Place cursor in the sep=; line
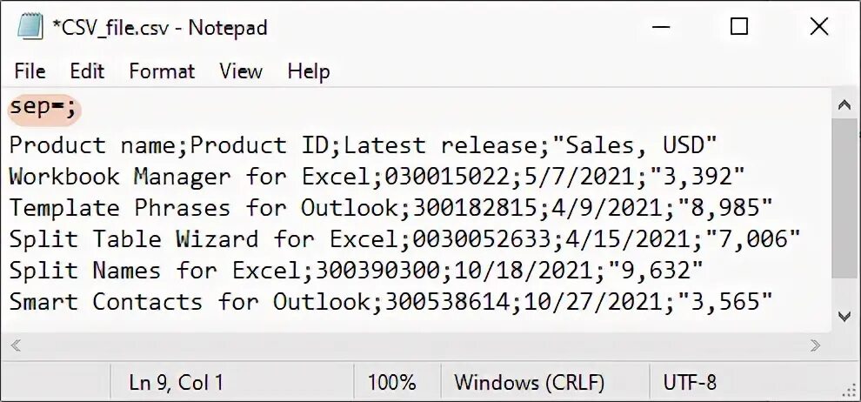861x402 pixels. point(44,108)
